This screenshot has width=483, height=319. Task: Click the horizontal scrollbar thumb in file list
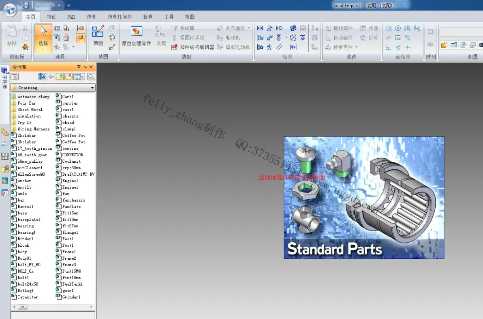coord(22,307)
